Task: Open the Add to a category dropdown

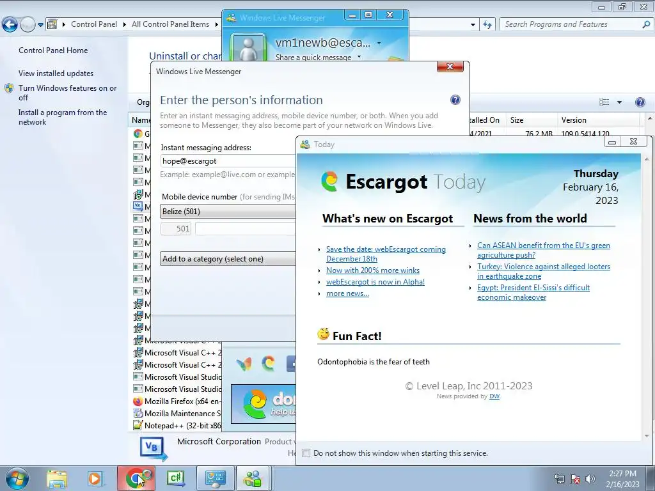Action: pyautogui.click(x=228, y=259)
